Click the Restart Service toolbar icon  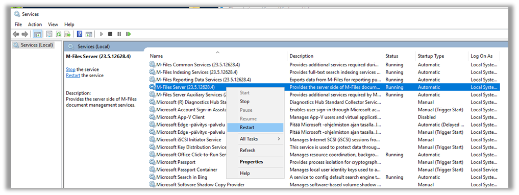pos(129,34)
